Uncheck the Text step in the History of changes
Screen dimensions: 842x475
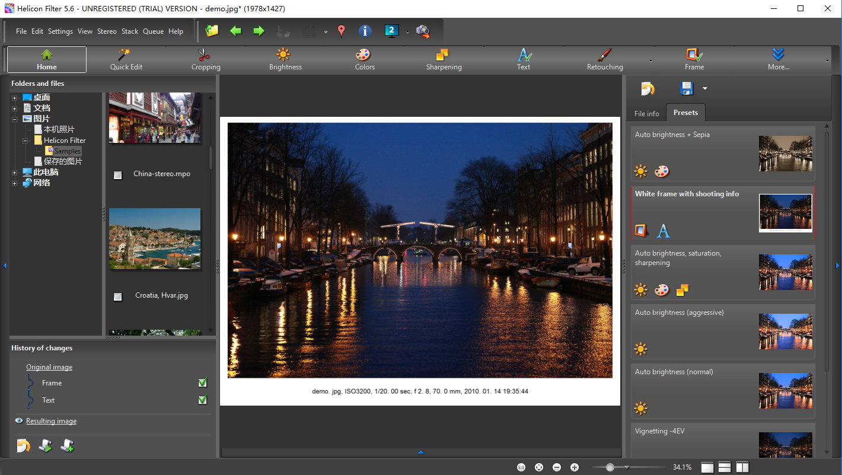pyautogui.click(x=203, y=400)
